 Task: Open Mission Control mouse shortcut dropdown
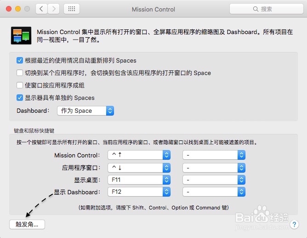tap(214, 155)
